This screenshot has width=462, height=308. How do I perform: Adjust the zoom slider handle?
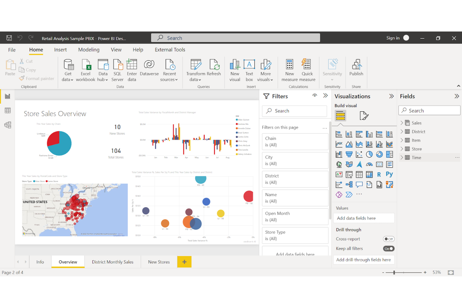coord(394,272)
